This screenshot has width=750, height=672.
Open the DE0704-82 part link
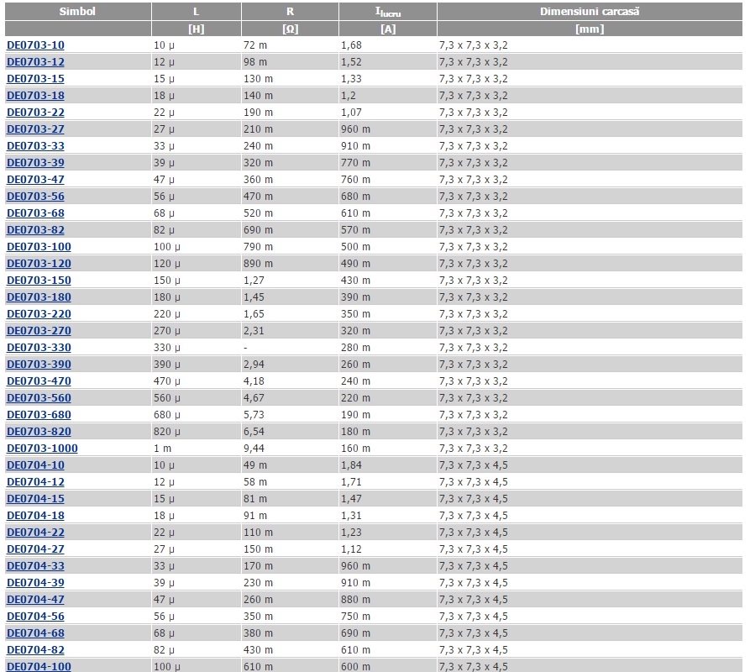click(35, 650)
